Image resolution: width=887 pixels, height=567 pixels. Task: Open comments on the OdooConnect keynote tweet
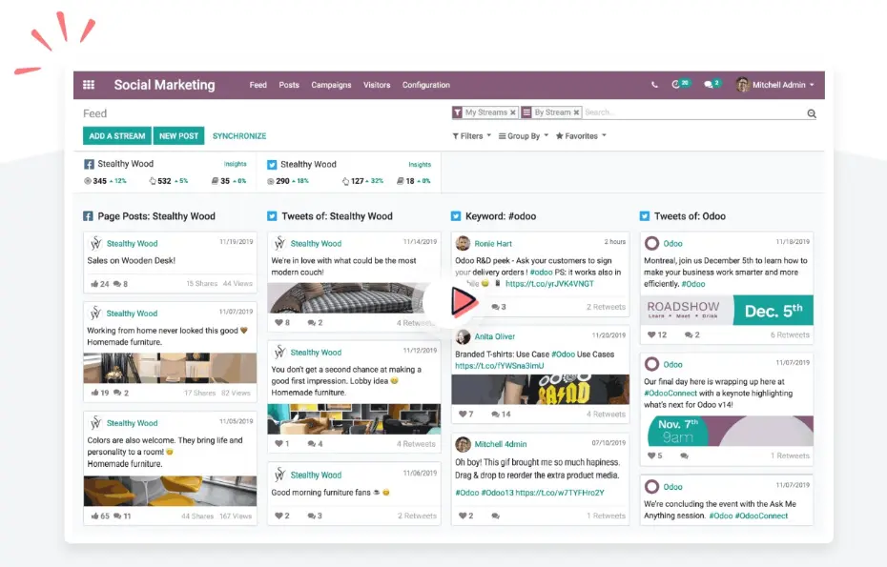684,456
